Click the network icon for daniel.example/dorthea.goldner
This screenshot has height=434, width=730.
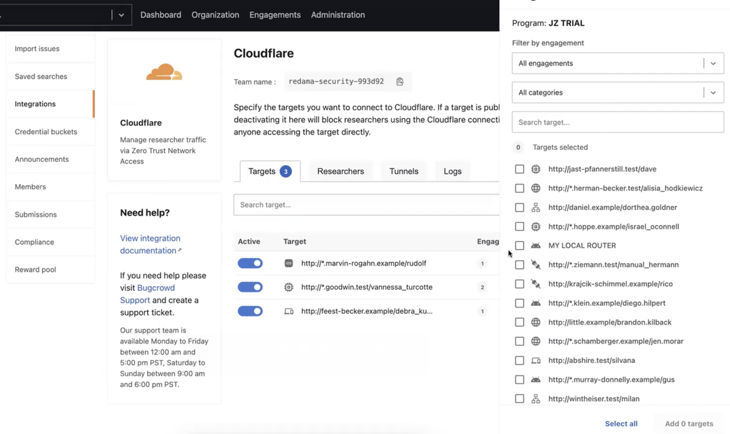(x=536, y=207)
